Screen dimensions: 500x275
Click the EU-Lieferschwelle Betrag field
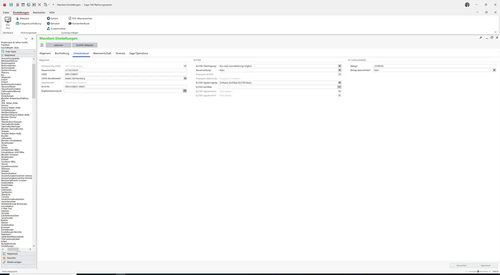pyautogui.click(x=435, y=66)
